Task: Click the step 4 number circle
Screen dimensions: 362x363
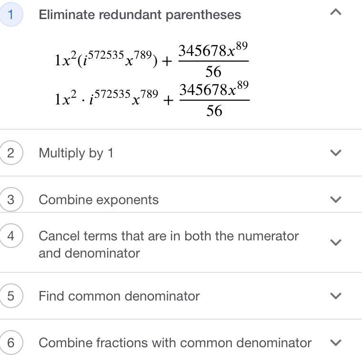Action: 10,236
